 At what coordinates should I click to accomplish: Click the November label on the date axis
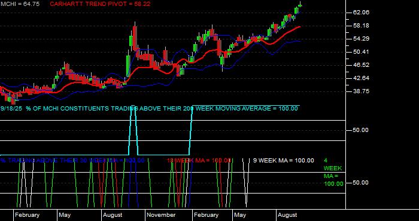pos(161,215)
